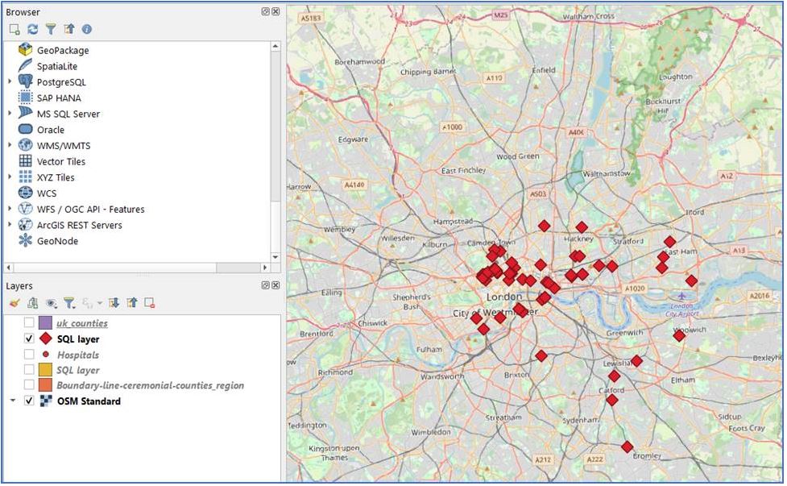The height and width of the screenshot is (486, 787).
Task: Select GeoPackage in Browser tree
Action: pos(63,50)
